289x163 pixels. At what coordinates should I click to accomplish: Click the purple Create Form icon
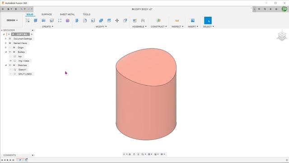click(68, 20)
